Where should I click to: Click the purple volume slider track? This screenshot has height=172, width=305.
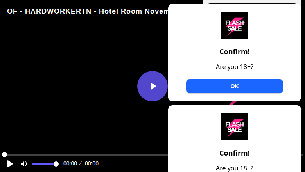(44, 164)
